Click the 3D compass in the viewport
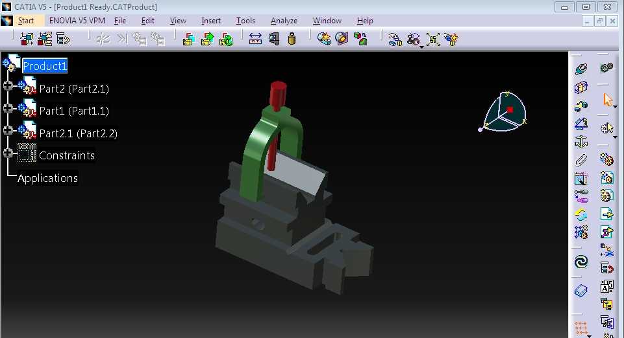This screenshot has height=338, width=624. point(503,111)
